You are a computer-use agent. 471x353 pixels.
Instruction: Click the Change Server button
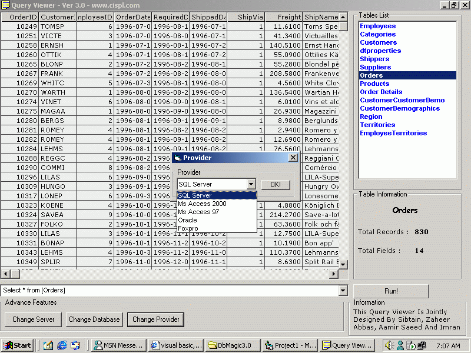click(x=33, y=319)
